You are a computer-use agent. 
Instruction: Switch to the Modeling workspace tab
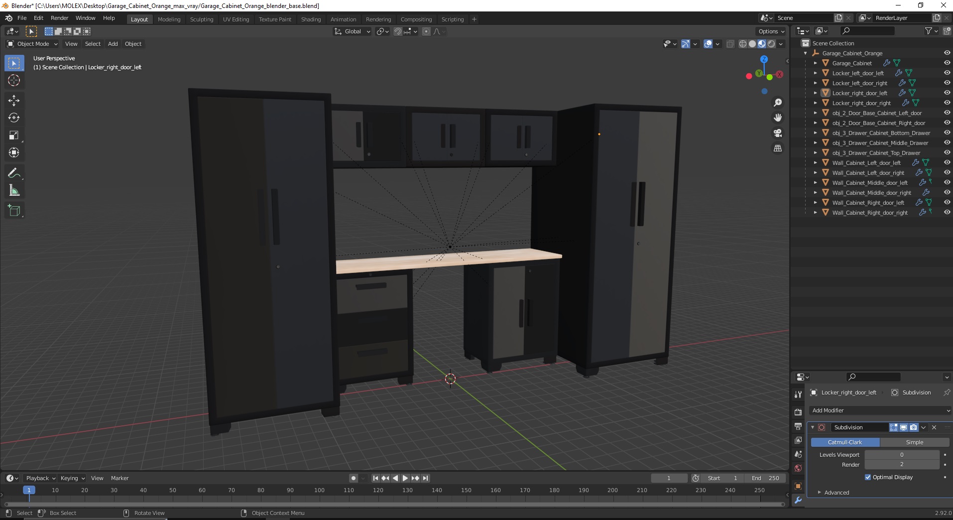tap(169, 19)
